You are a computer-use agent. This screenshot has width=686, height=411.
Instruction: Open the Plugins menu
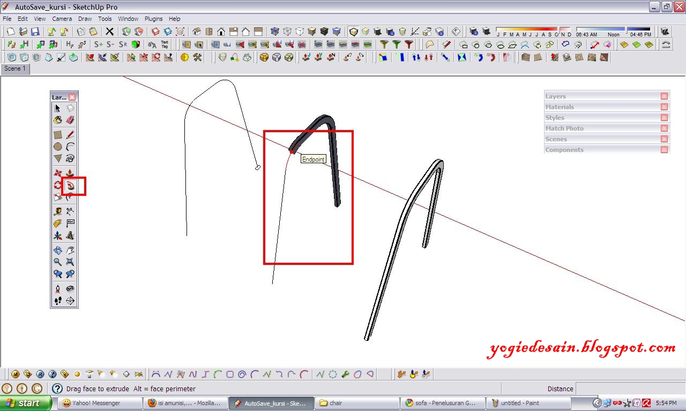154,18
